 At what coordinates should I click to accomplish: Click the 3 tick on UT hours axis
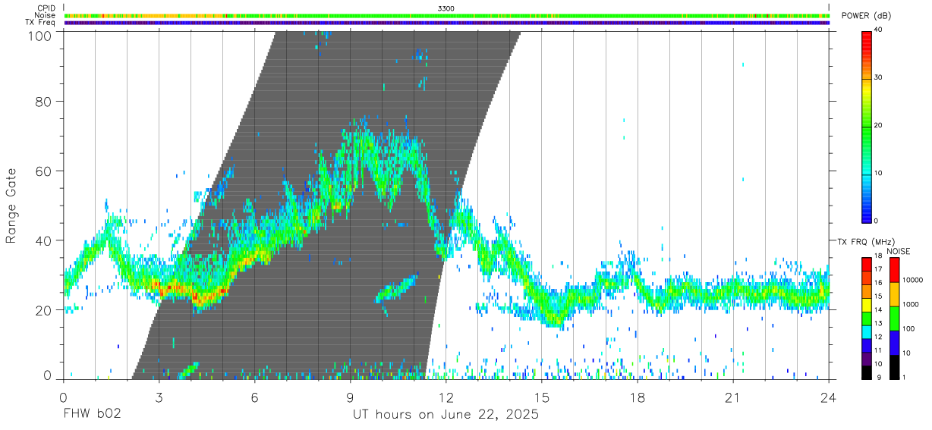click(x=158, y=397)
